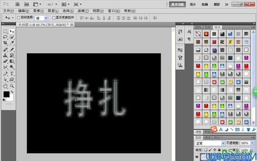
Task: Select the Spot Healing Brush tool
Action: point(5,49)
